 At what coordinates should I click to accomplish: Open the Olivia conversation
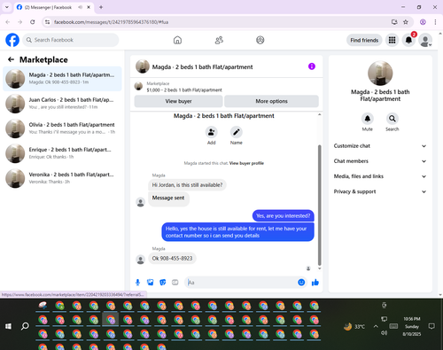(x=62, y=128)
